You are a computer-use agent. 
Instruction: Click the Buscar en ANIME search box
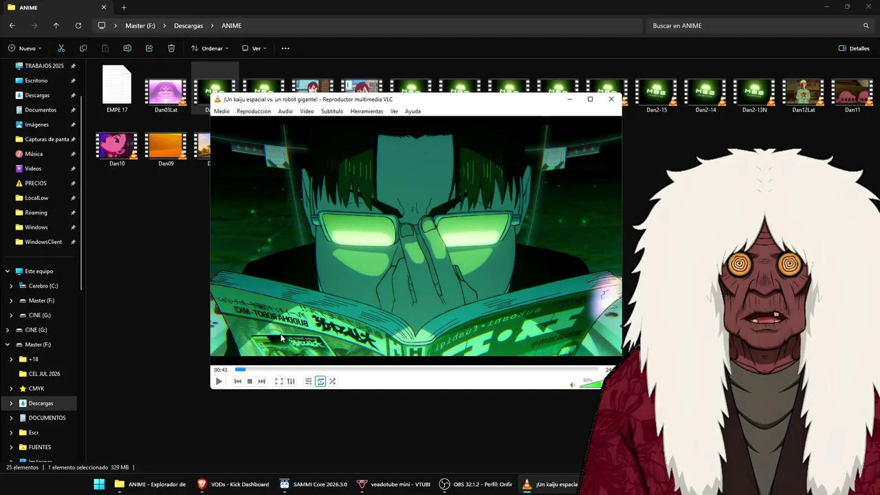coord(760,25)
